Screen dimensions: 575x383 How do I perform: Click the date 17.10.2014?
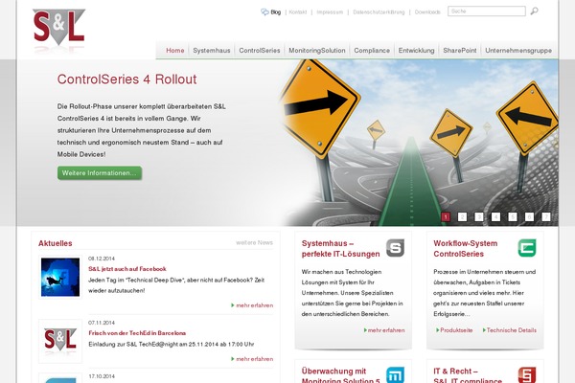[x=102, y=376]
